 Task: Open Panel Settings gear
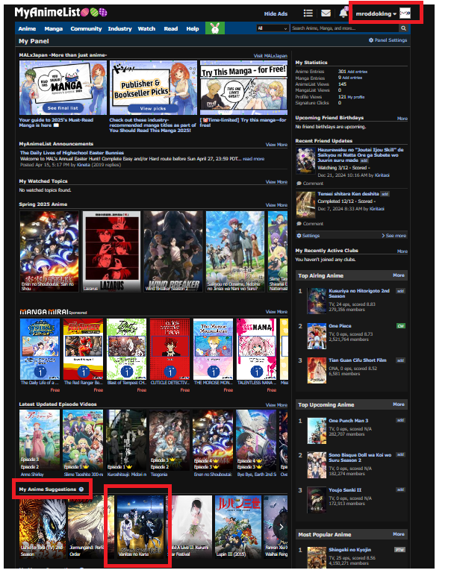coord(388,40)
